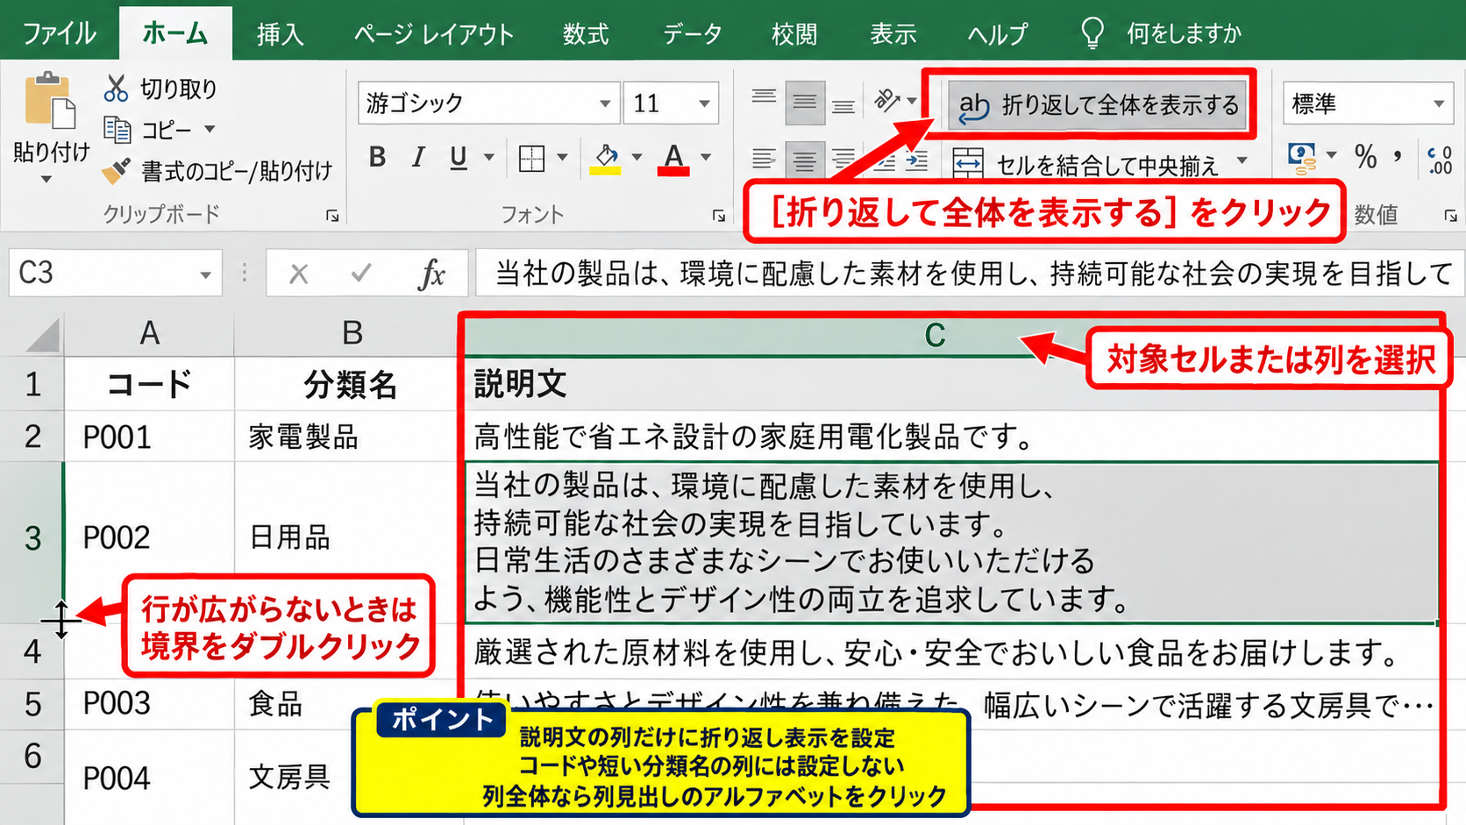Viewport: 1466px width, 825px height.
Task: Click the accounting number format icon
Action: click(x=1302, y=159)
